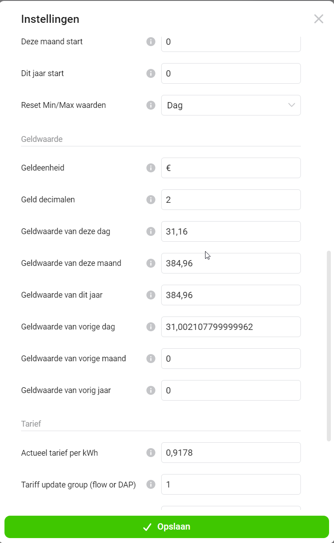
Task: Show info for Geldwaarde van vorige dag
Action: point(151,327)
